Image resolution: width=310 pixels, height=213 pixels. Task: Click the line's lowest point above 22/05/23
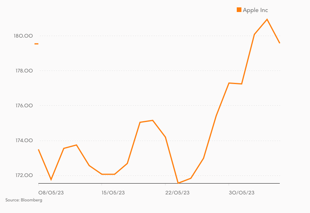tap(178, 183)
